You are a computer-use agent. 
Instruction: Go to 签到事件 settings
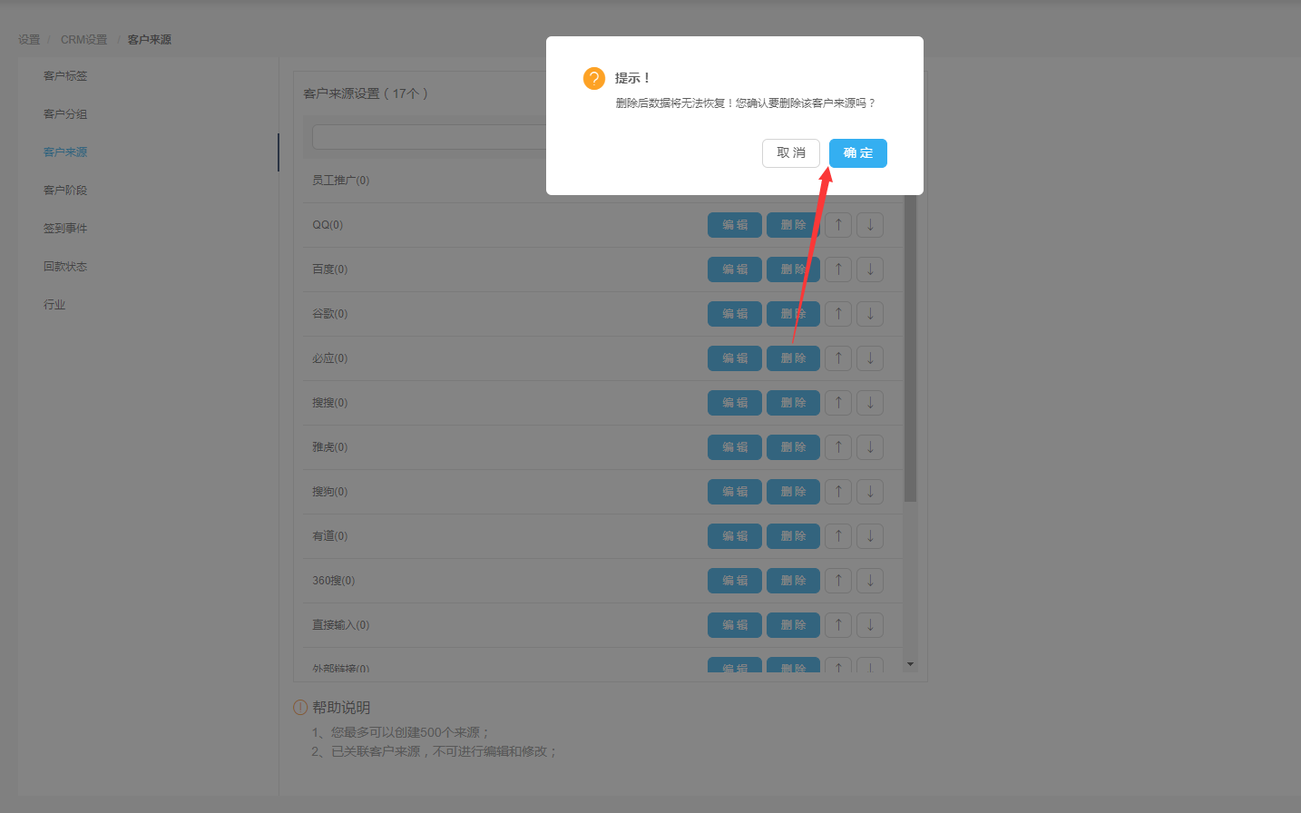point(65,229)
